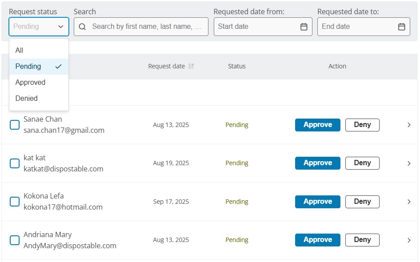
Task: Approve Andriana Mary's request
Action: 318,240
